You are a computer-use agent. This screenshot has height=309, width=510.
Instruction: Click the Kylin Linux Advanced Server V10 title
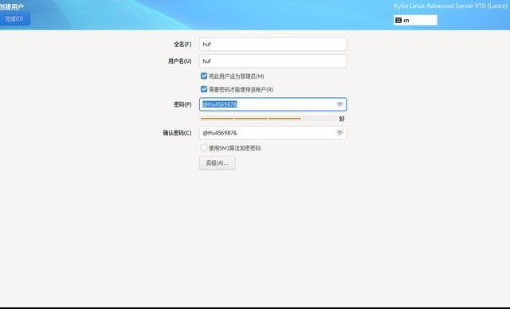coord(450,6)
